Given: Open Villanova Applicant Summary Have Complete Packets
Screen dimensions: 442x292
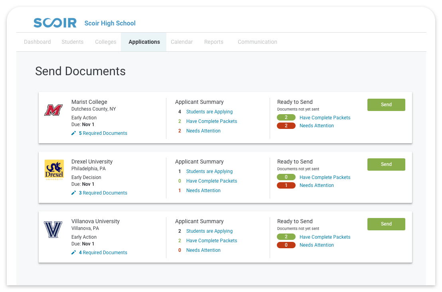Looking at the screenshot, I should [x=212, y=241].
